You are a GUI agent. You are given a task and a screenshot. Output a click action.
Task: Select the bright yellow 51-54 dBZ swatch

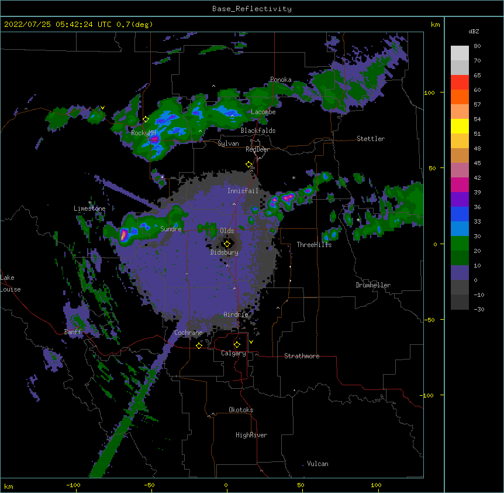[460, 126]
